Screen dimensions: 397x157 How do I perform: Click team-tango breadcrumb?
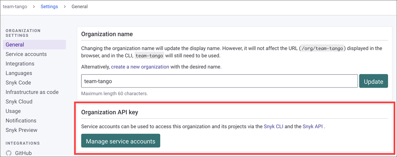point(15,6)
